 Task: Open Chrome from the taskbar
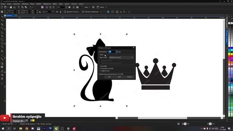point(27,128)
